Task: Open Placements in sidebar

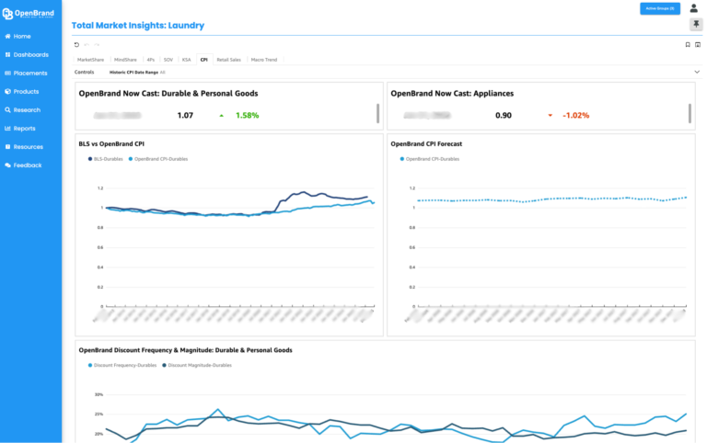Action: pyautogui.click(x=26, y=73)
